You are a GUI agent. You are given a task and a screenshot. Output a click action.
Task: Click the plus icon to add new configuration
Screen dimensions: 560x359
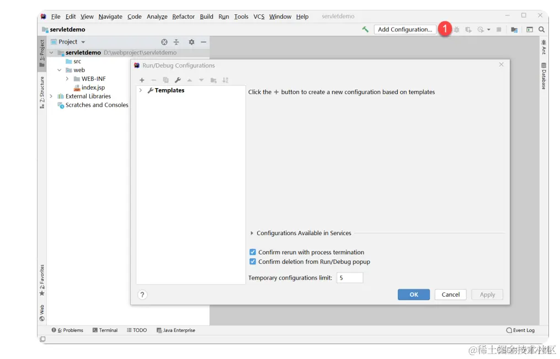coord(142,80)
